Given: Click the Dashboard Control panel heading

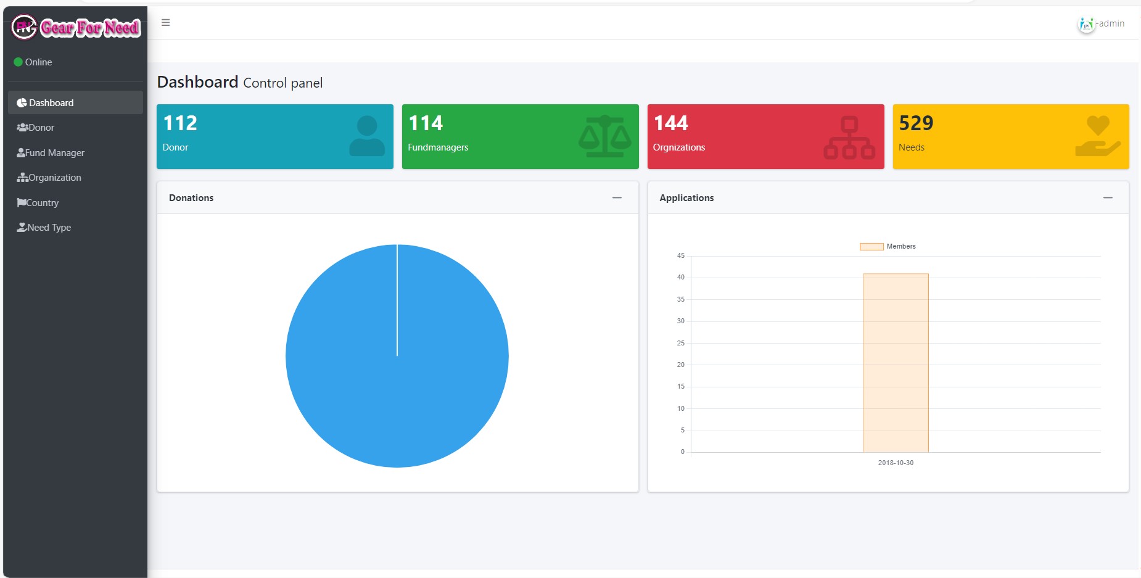Looking at the screenshot, I should click(240, 82).
